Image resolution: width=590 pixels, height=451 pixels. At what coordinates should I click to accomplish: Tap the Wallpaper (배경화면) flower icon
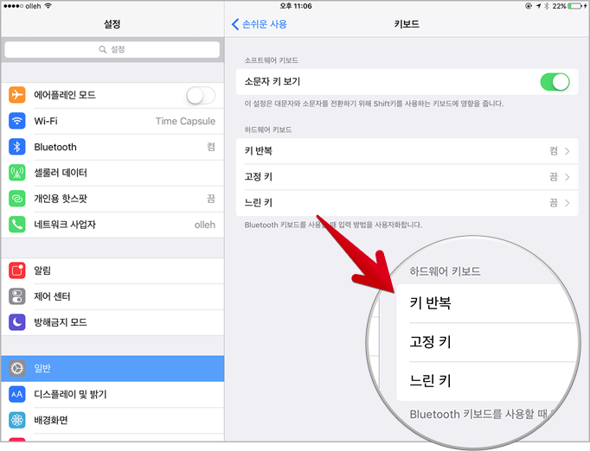point(17,420)
